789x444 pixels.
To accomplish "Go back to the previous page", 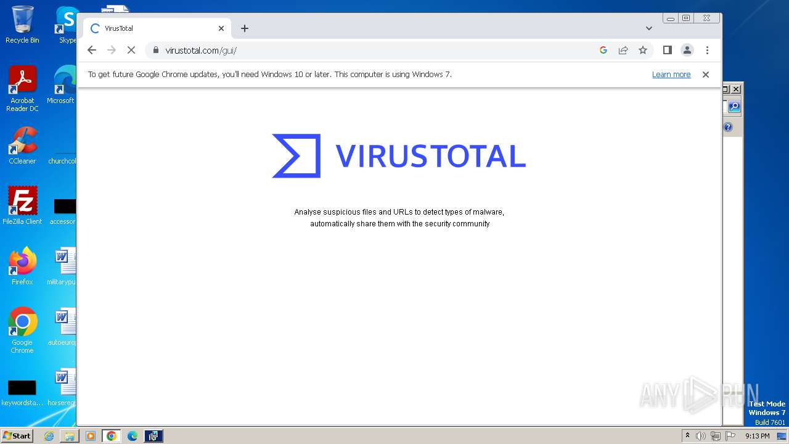I will (x=92, y=51).
